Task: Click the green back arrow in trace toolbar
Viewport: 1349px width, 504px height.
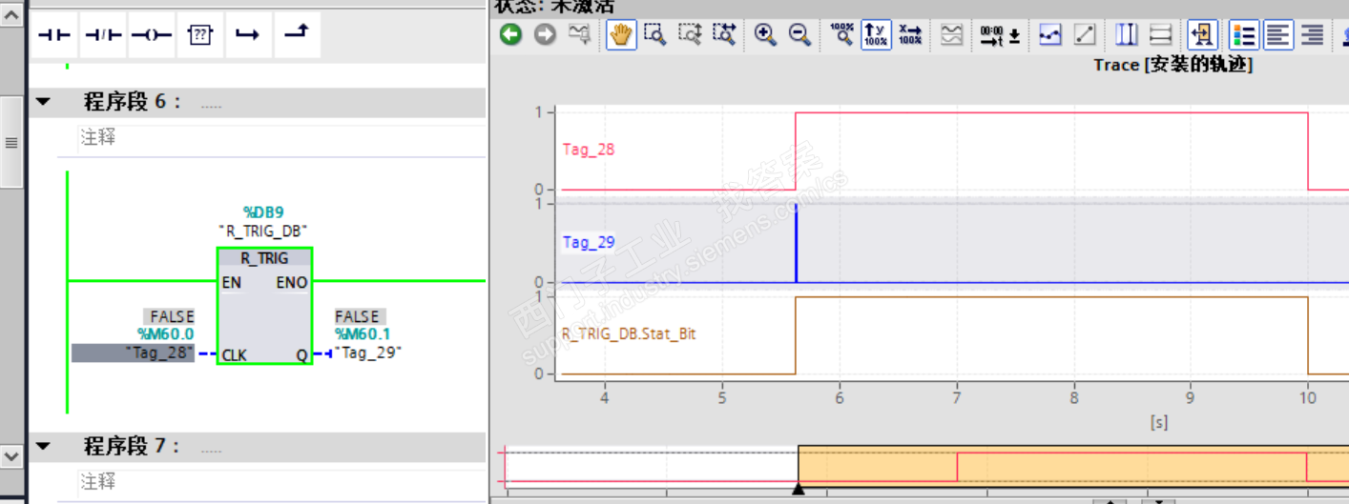Action: pyautogui.click(x=511, y=35)
